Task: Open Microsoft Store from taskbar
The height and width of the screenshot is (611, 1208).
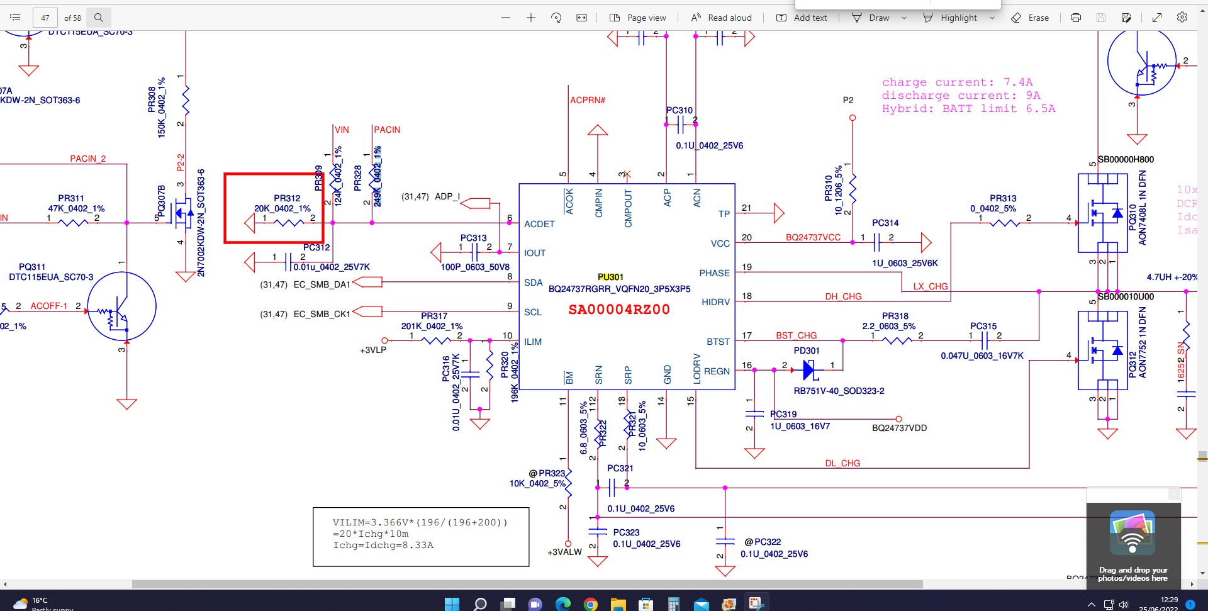Action: [646, 604]
